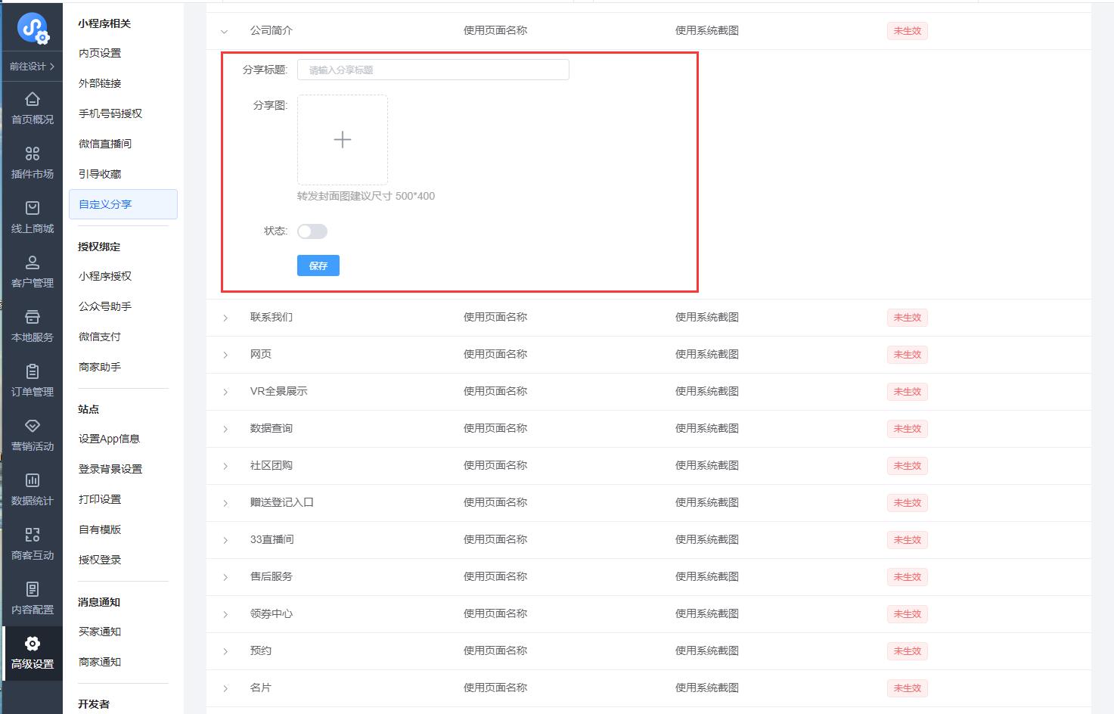Select 内页设置 in side menu

[x=100, y=53]
